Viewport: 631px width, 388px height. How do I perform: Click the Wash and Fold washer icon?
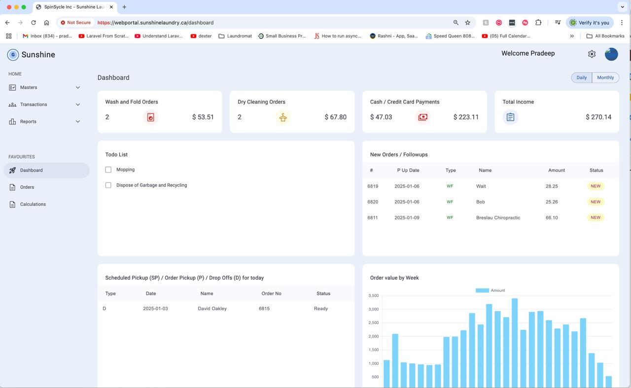click(150, 117)
